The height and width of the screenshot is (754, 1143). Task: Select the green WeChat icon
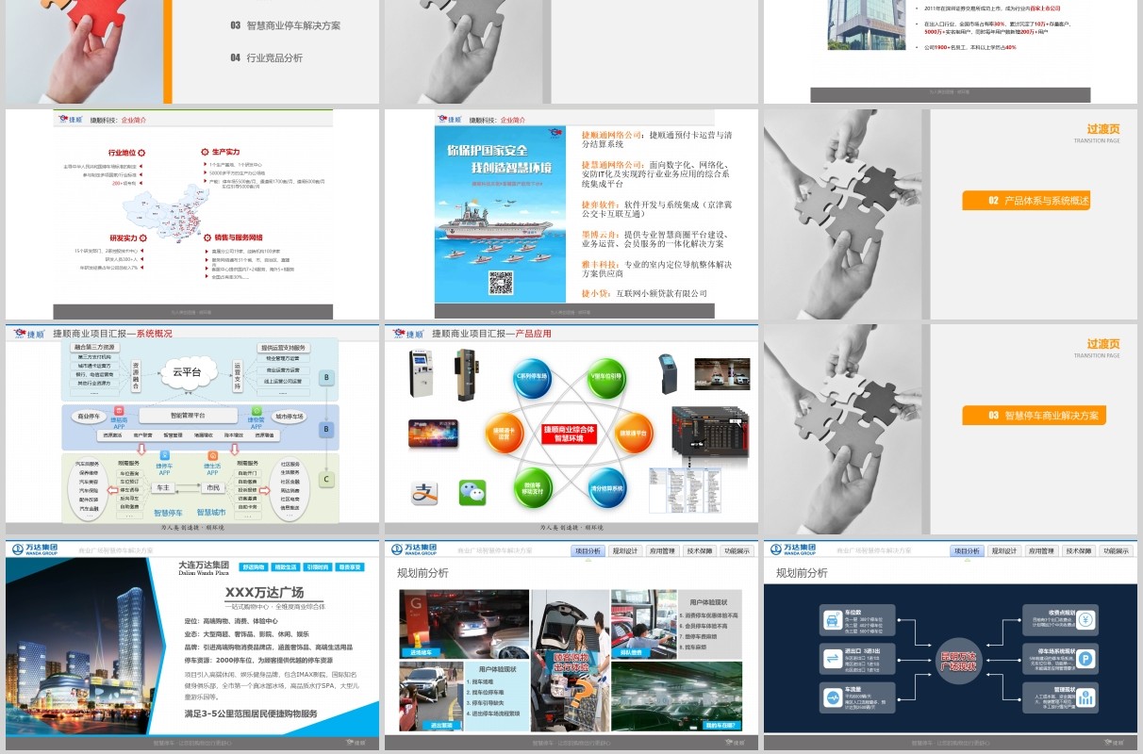472,492
